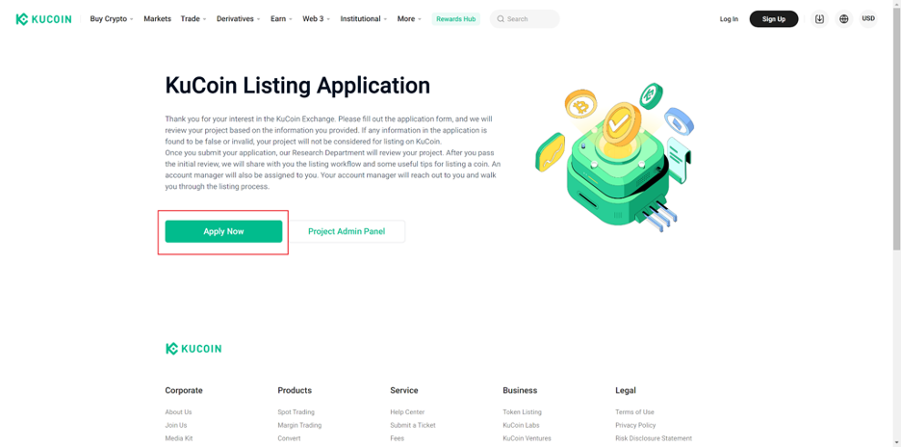Click the Business footer heading
Screen dimensions: 901x447
click(x=520, y=390)
